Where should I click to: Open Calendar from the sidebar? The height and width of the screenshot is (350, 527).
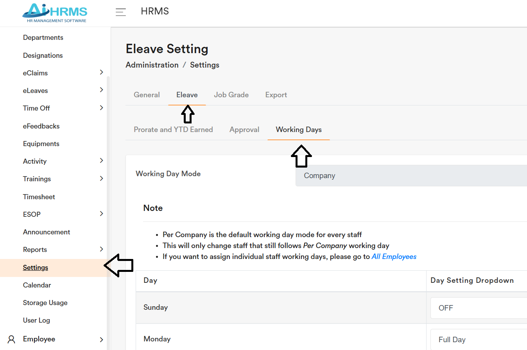(x=37, y=285)
